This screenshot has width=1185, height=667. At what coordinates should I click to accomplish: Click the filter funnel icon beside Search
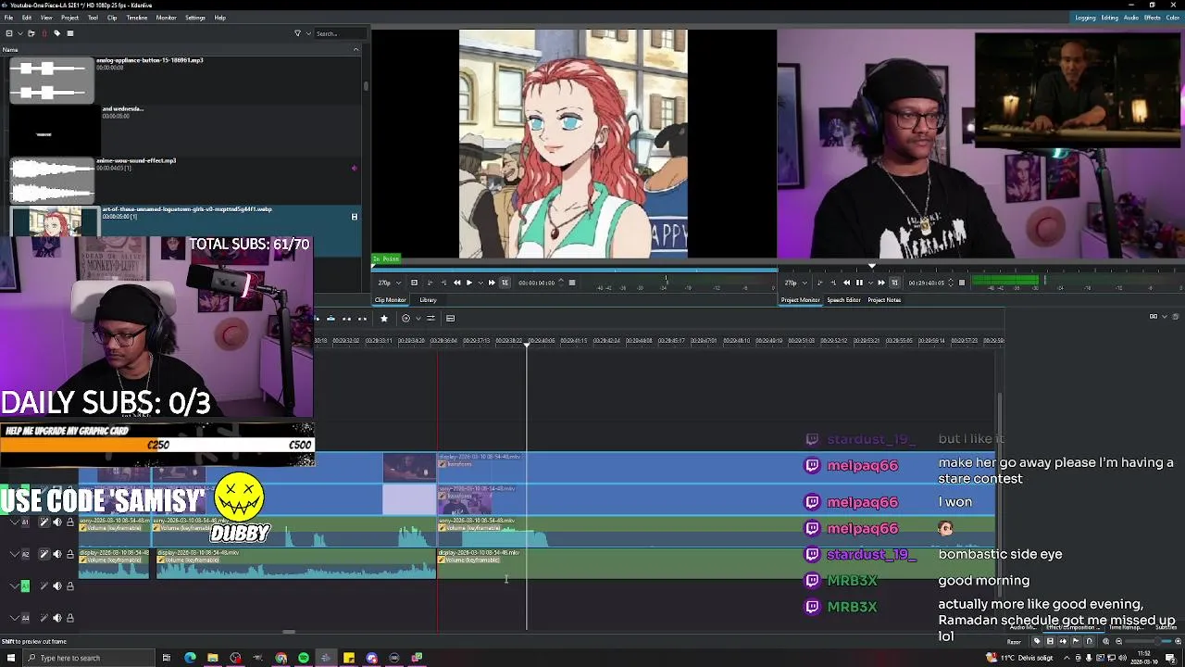pos(297,33)
